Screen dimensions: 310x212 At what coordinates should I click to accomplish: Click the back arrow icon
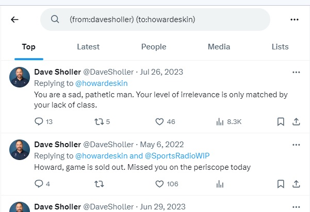(x=14, y=20)
